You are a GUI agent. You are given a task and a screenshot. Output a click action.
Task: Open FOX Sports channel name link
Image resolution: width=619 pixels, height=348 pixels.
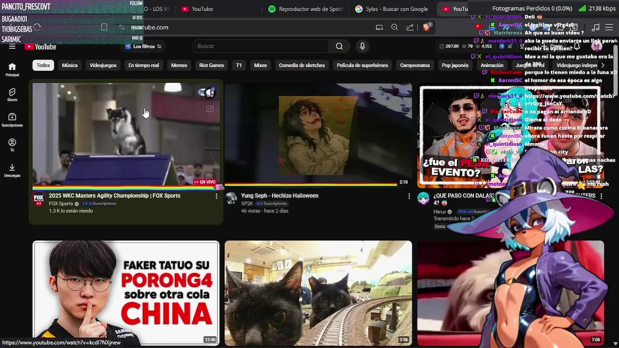61,204
